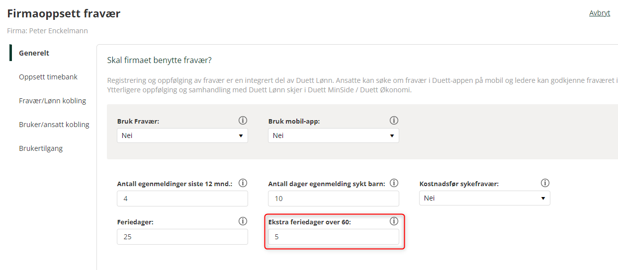Open Fravær/Lønn kobling section
The height and width of the screenshot is (270, 618).
point(53,101)
